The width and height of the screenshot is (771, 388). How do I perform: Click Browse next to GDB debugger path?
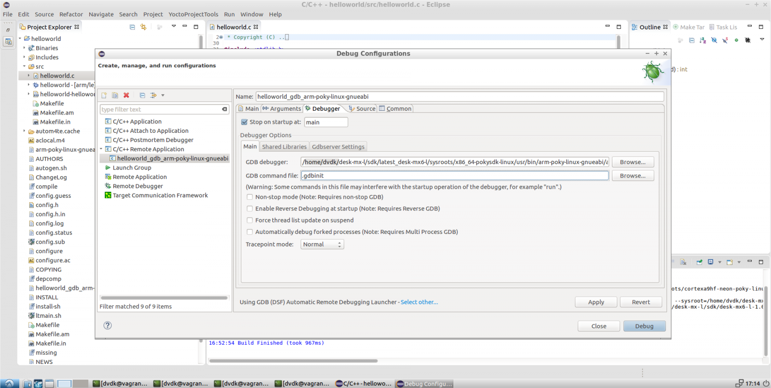point(632,162)
